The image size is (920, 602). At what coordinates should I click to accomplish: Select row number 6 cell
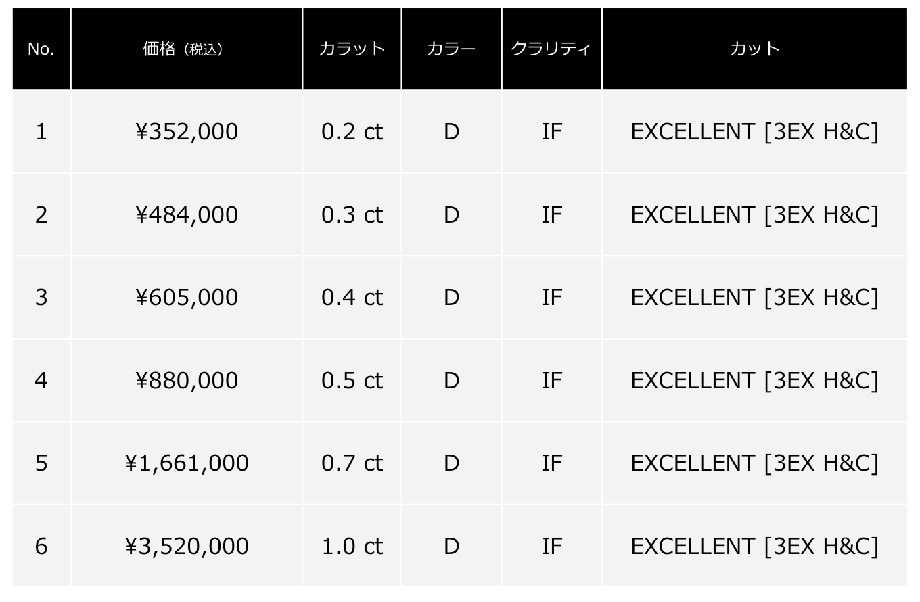tap(41, 547)
